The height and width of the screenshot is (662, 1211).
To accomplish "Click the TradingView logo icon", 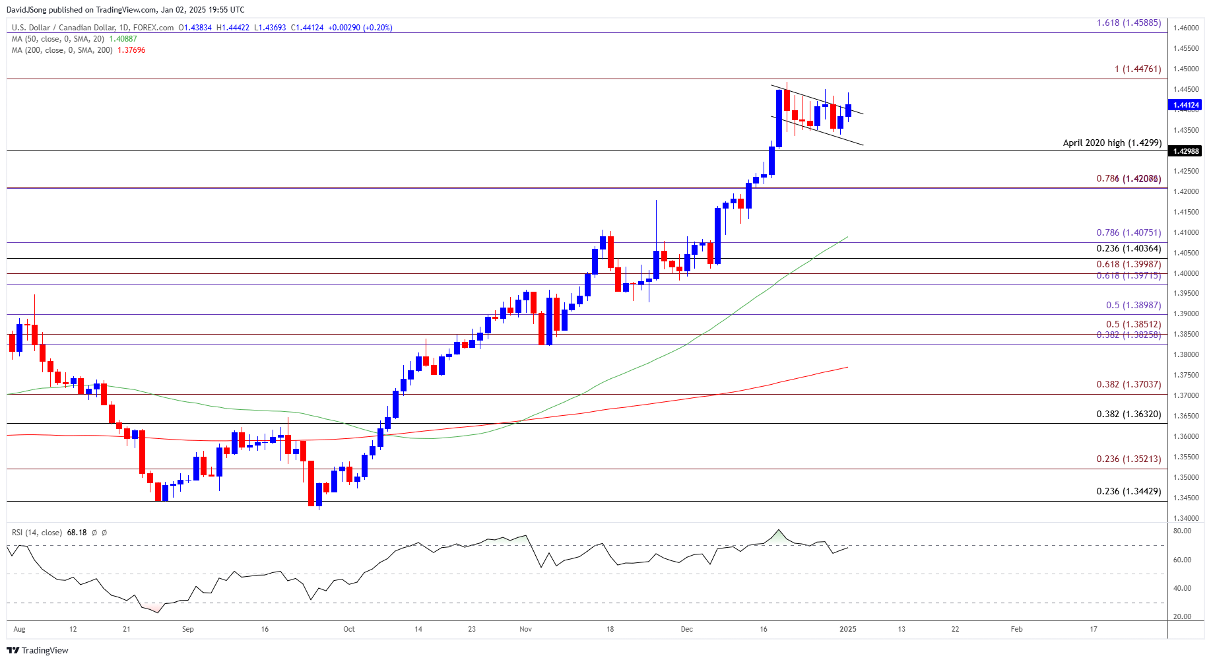I will click(x=15, y=650).
